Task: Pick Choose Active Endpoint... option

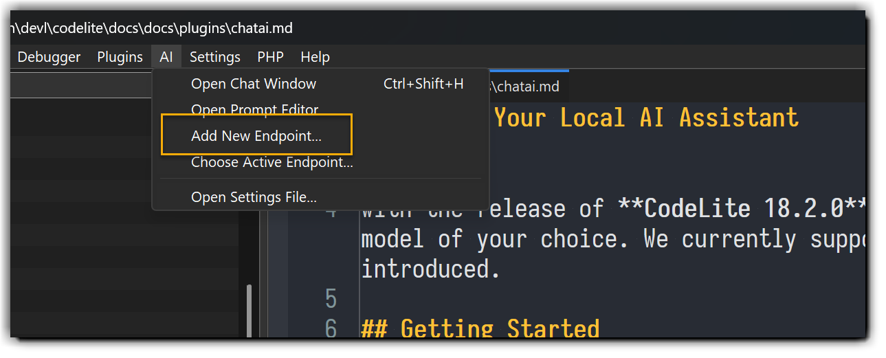Action: pos(272,163)
